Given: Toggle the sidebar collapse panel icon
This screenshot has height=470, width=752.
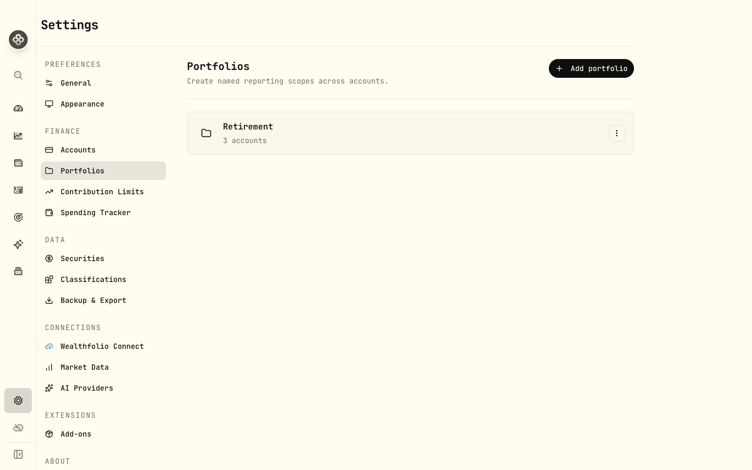Looking at the screenshot, I should tap(18, 454).
